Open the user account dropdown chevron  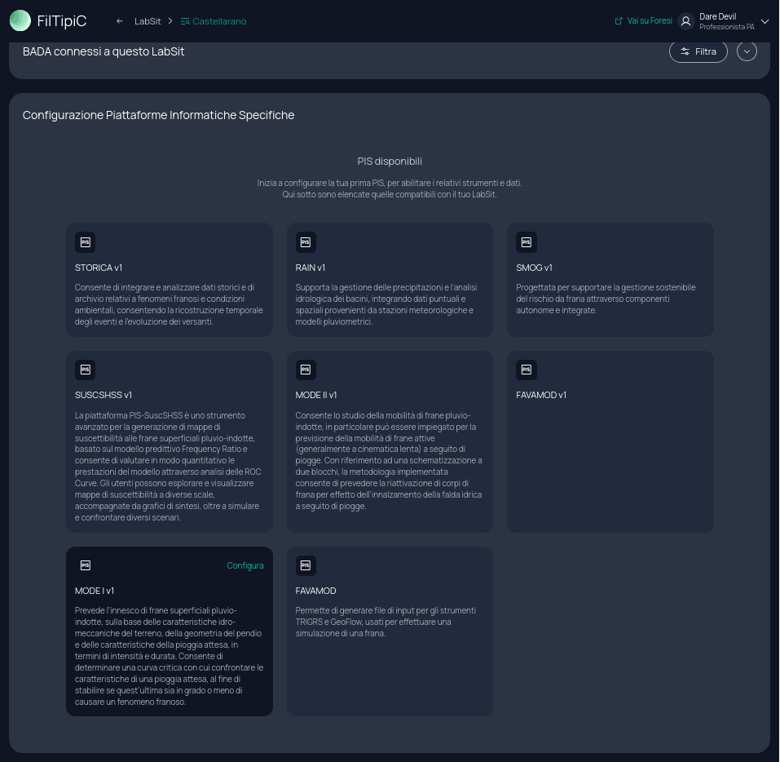765,21
